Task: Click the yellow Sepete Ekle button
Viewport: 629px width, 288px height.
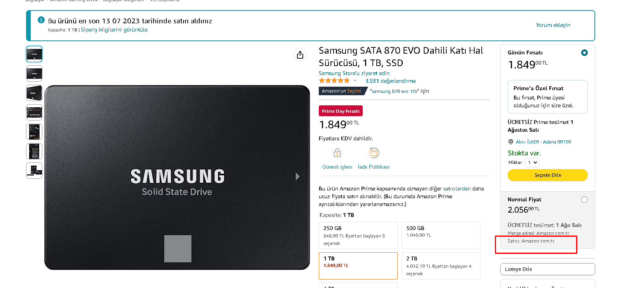Action: [x=547, y=175]
